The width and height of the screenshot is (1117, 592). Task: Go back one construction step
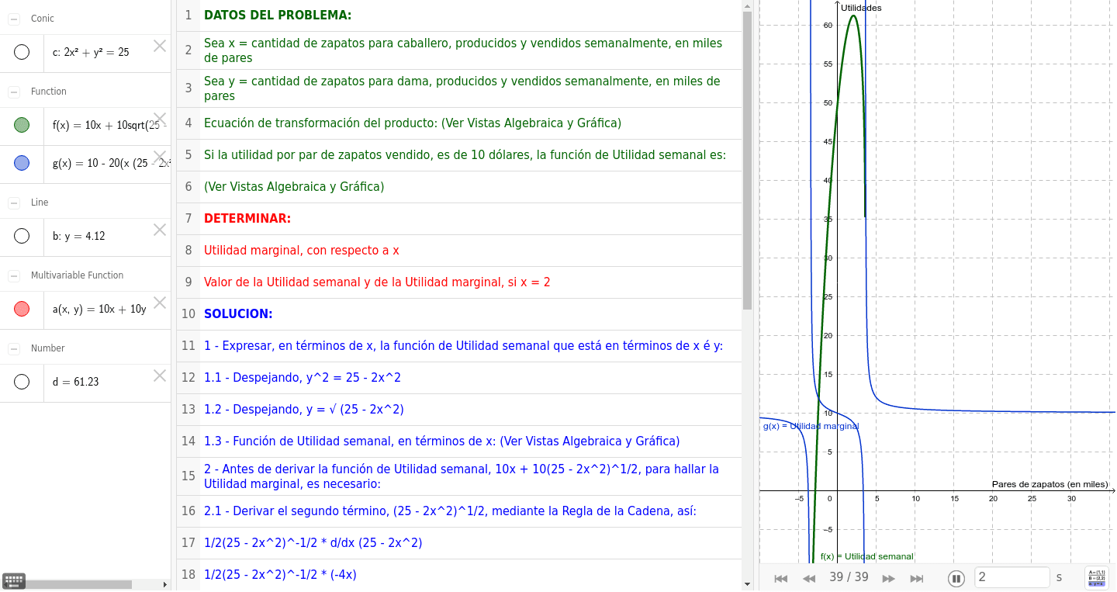[809, 578]
